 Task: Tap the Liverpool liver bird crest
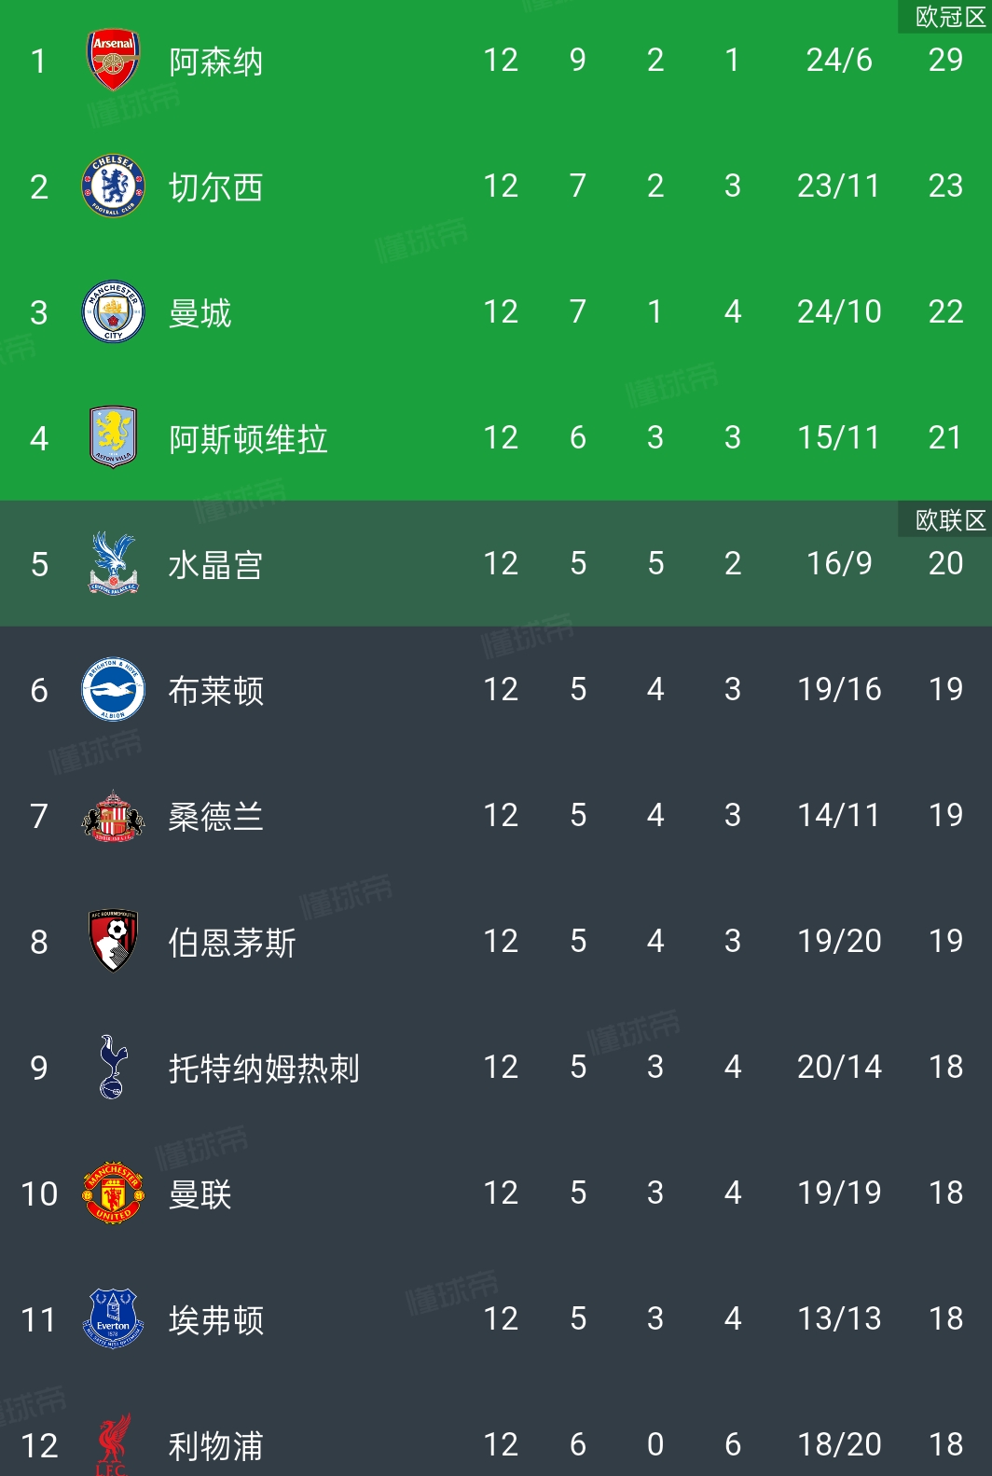point(113,1444)
